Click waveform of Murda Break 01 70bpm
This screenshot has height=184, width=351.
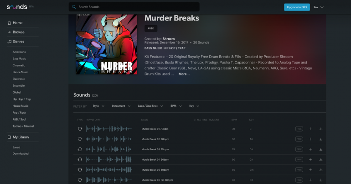[109, 129]
